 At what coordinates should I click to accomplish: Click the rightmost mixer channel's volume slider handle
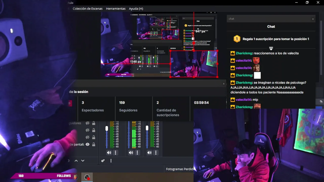(147, 128)
